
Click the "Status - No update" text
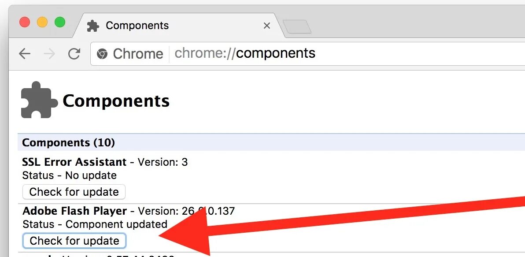pyautogui.click(x=69, y=175)
